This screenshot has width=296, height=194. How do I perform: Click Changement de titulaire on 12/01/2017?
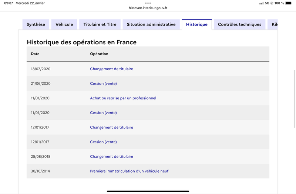pos(111,127)
